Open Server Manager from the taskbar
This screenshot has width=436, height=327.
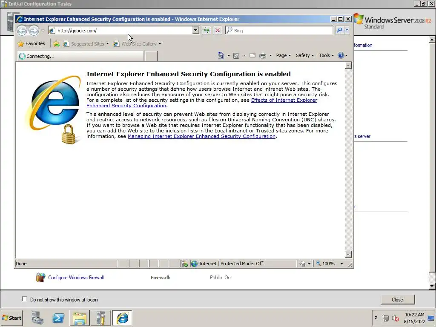tap(37, 318)
